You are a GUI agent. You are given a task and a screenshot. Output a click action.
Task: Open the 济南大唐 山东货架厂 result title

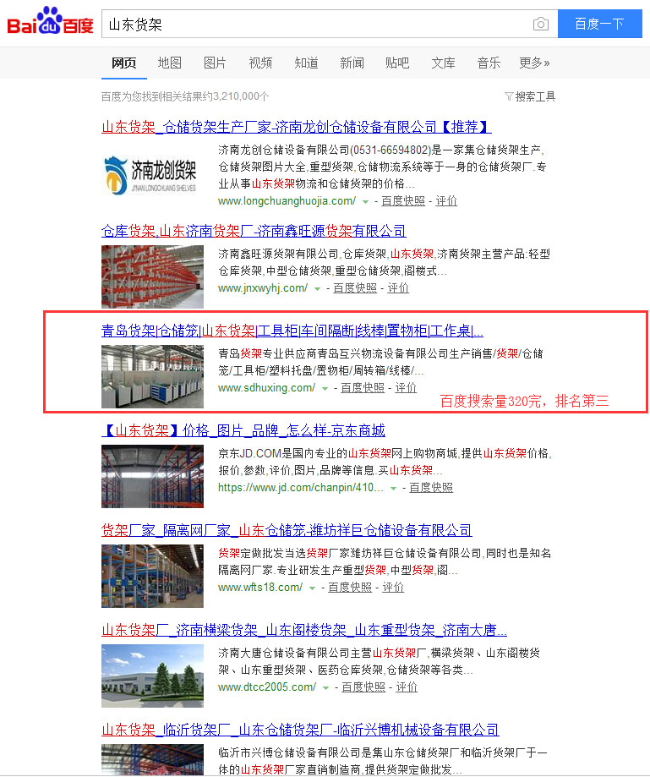point(304,631)
